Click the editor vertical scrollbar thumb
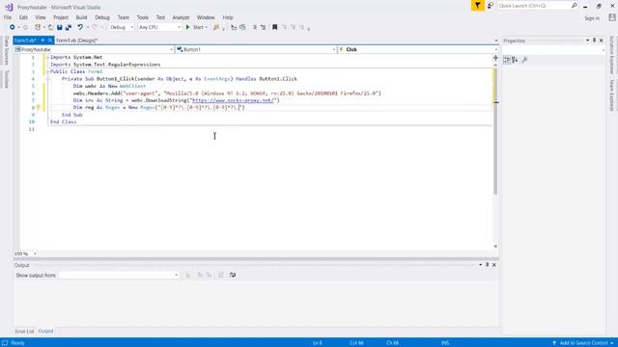The height and width of the screenshot is (347, 618). point(495,131)
